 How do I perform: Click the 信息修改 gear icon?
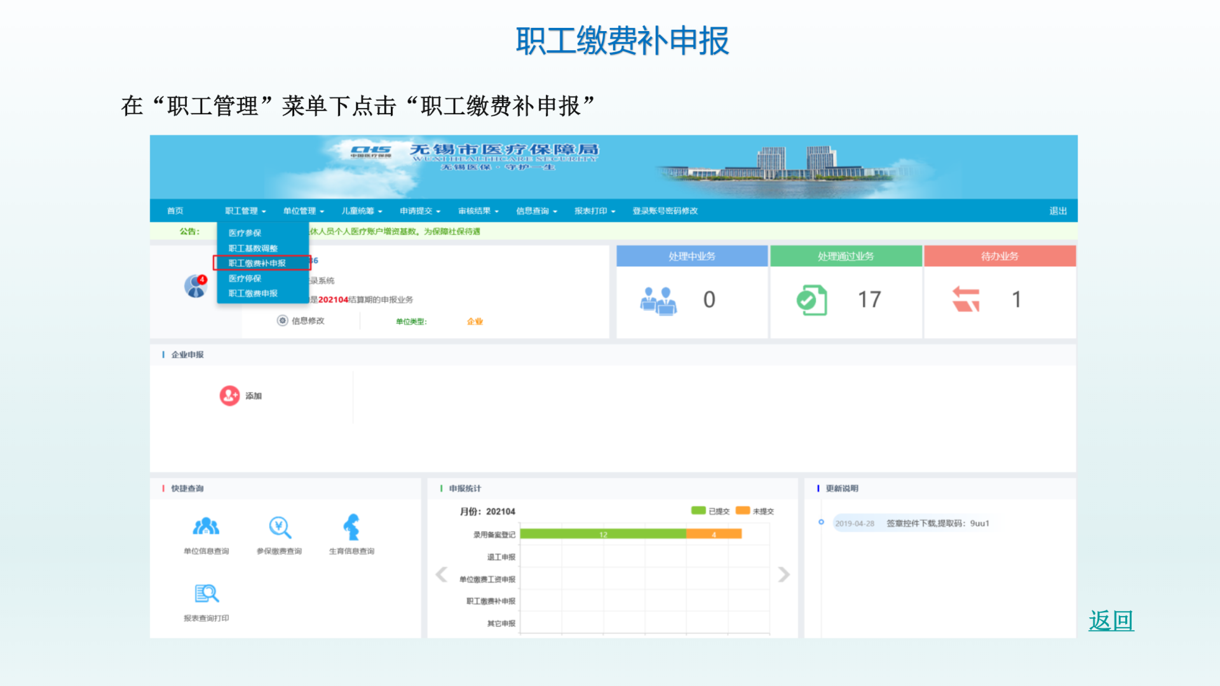[x=283, y=321]
